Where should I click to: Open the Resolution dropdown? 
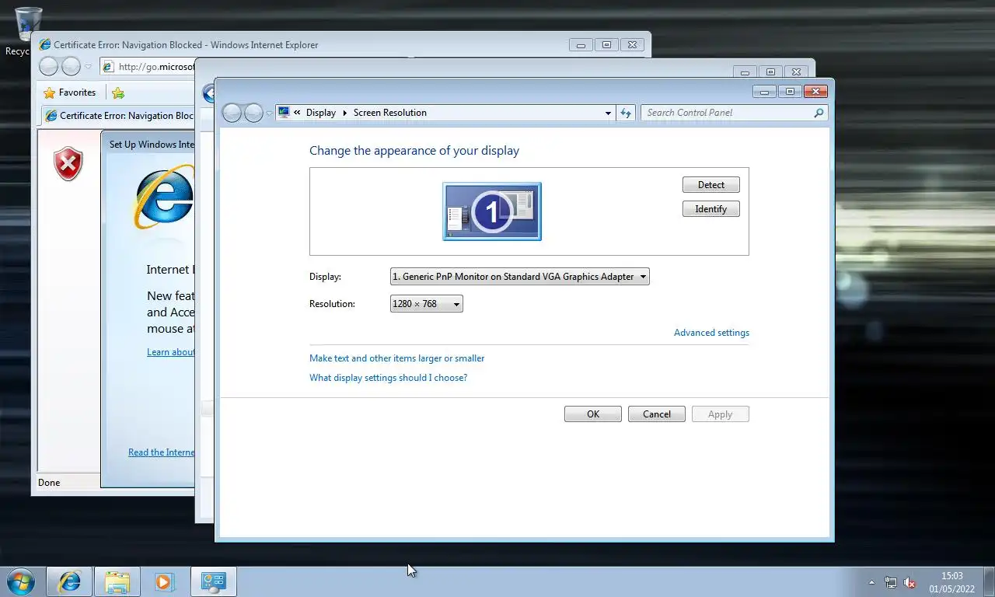pos(426,304)
